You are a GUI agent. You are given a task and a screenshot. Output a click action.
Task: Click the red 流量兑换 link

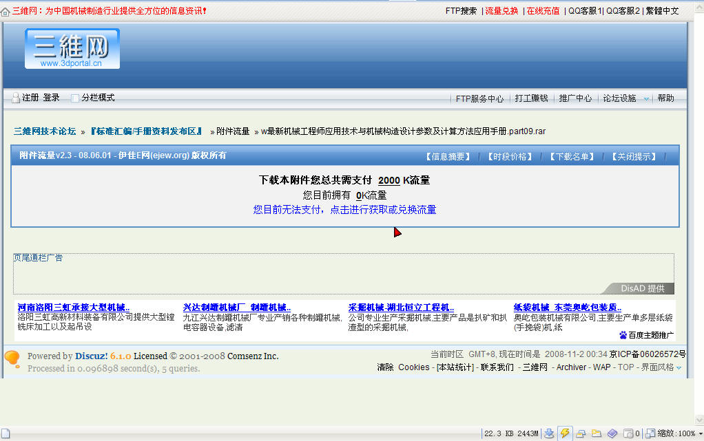[x=501, y=11]
